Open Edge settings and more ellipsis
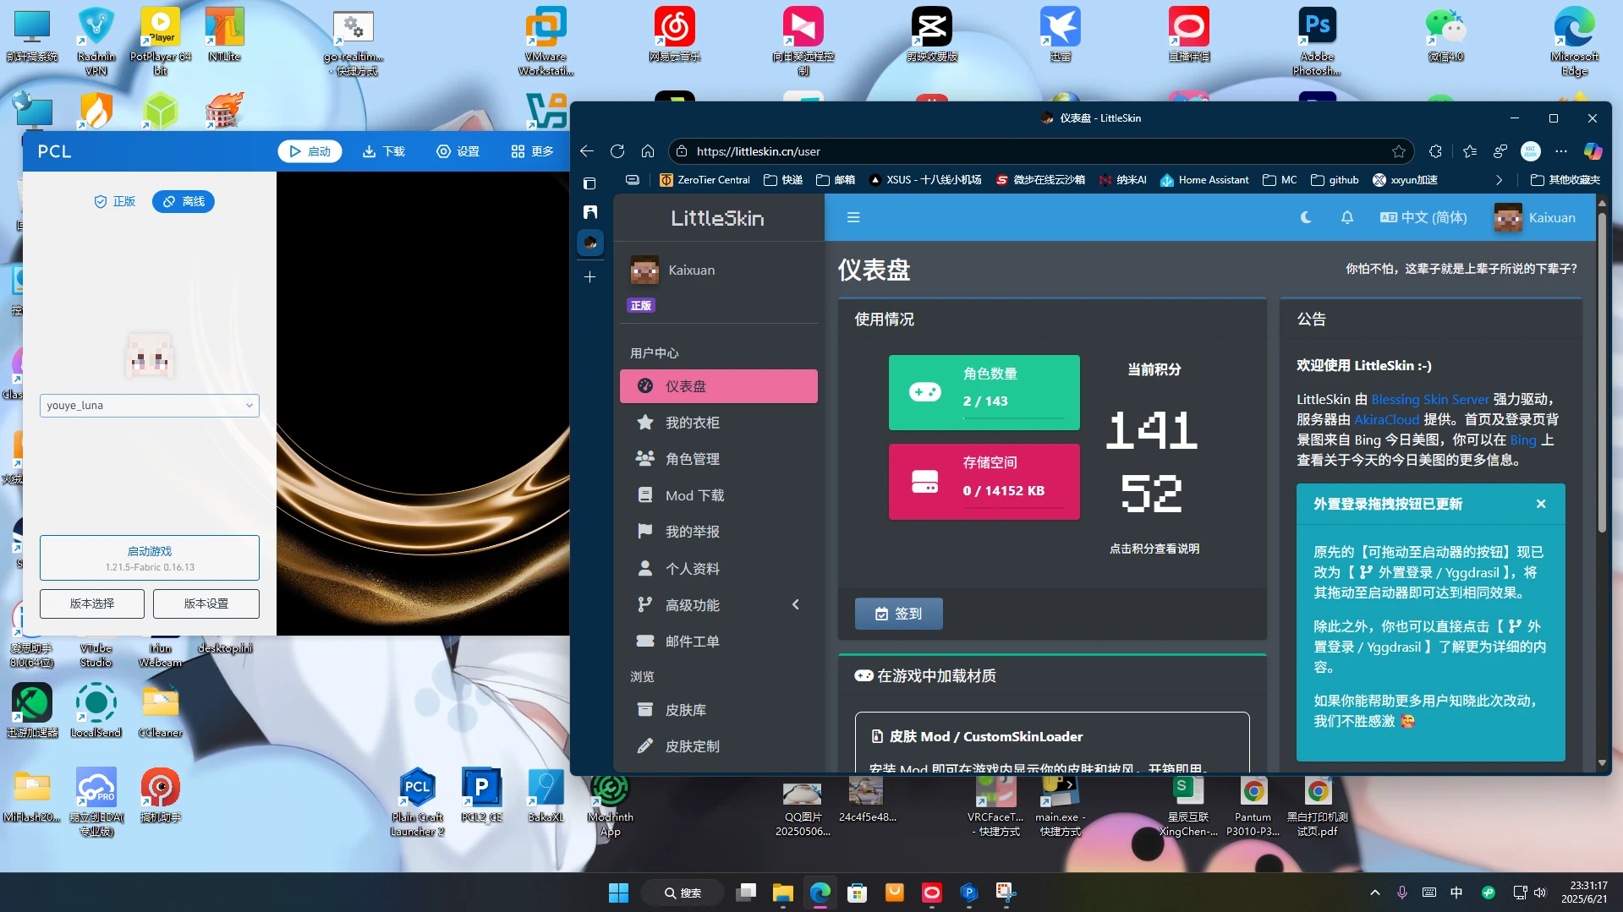1623x912 pixels. pyautogui.click(x=1560, y=151)
